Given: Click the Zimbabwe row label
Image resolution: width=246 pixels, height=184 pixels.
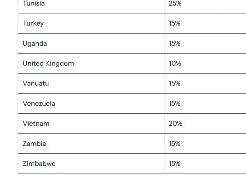Looking at the screenshot, I should click(x=39, y=164).
